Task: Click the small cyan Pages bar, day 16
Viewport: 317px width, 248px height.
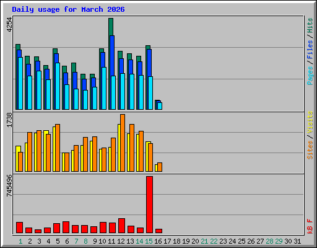Action: (160, 106)
